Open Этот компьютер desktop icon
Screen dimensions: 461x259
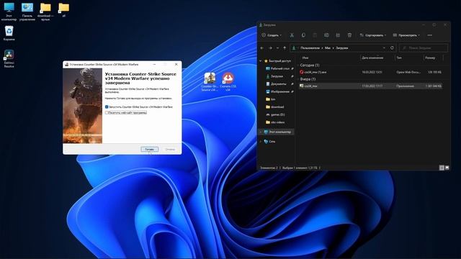9,12
